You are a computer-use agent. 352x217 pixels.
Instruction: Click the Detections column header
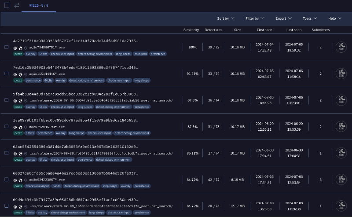point(213,30)
